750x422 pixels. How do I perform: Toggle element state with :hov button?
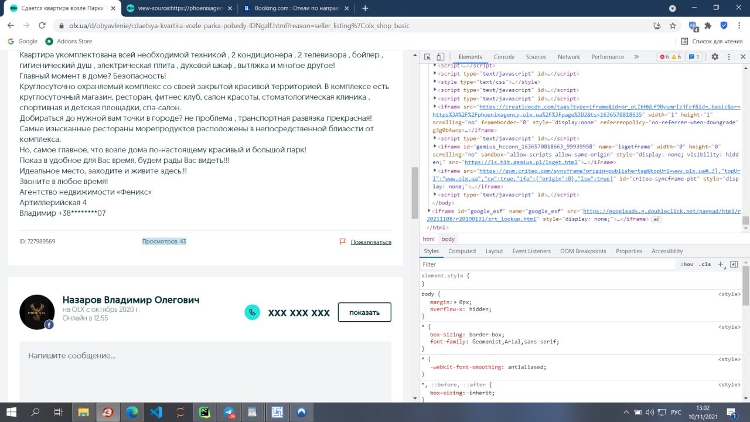pos(687,264)
